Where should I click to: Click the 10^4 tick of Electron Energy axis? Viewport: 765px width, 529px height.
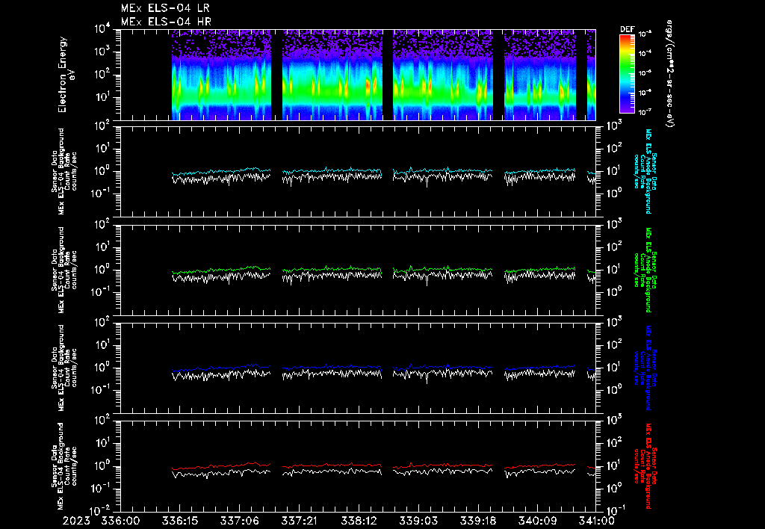(102, 29)
